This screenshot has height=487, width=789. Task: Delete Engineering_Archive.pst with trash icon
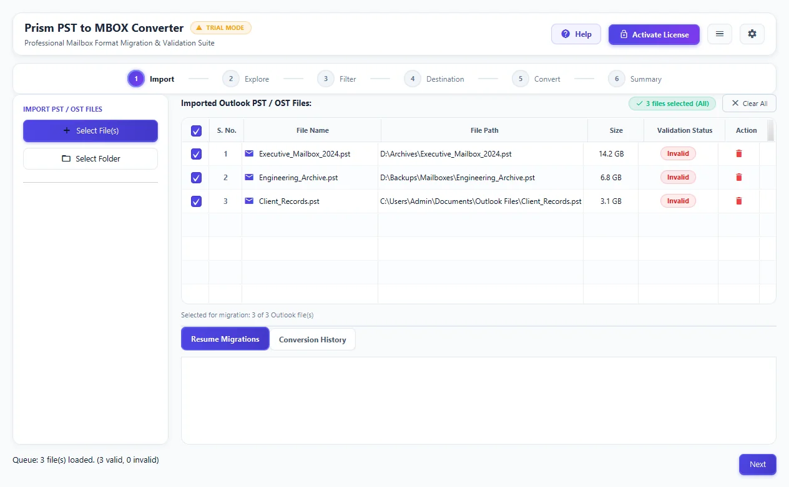(739, 177)
